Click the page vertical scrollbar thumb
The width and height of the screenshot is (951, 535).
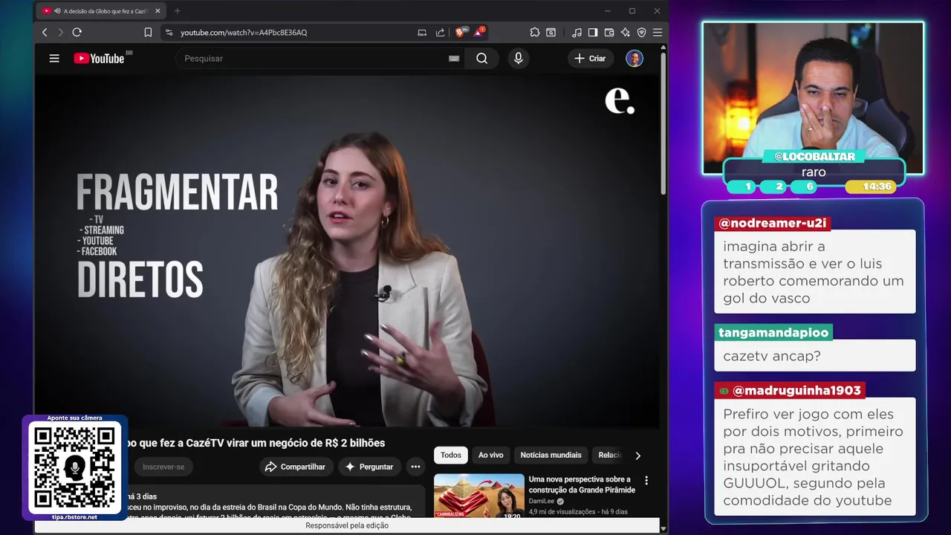663,123
